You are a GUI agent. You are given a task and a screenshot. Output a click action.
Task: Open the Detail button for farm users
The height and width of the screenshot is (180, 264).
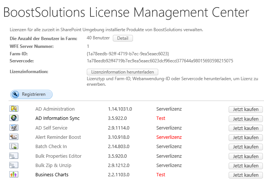click(x=123, y=38)
